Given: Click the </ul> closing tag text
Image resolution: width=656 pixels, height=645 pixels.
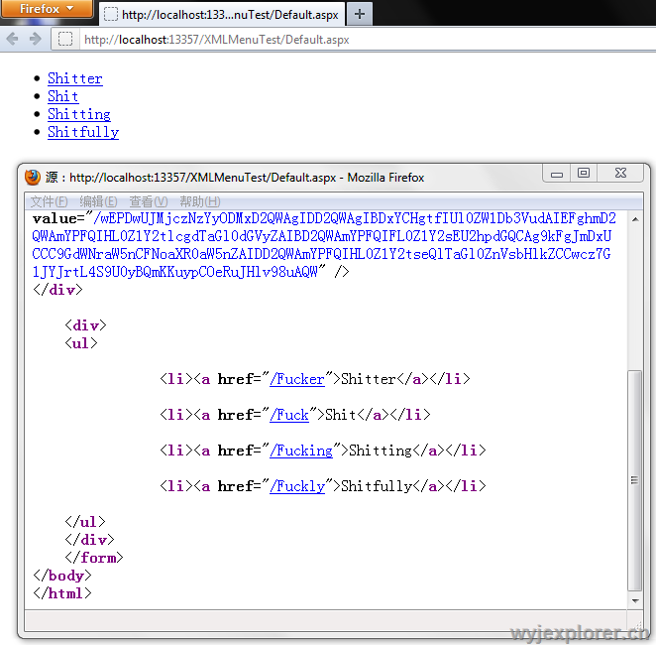Looking at the screenshot, I should click(85, 522).
